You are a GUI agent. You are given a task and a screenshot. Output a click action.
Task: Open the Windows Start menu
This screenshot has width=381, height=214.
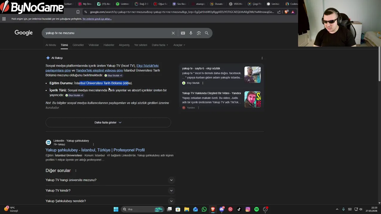[116, 209]
